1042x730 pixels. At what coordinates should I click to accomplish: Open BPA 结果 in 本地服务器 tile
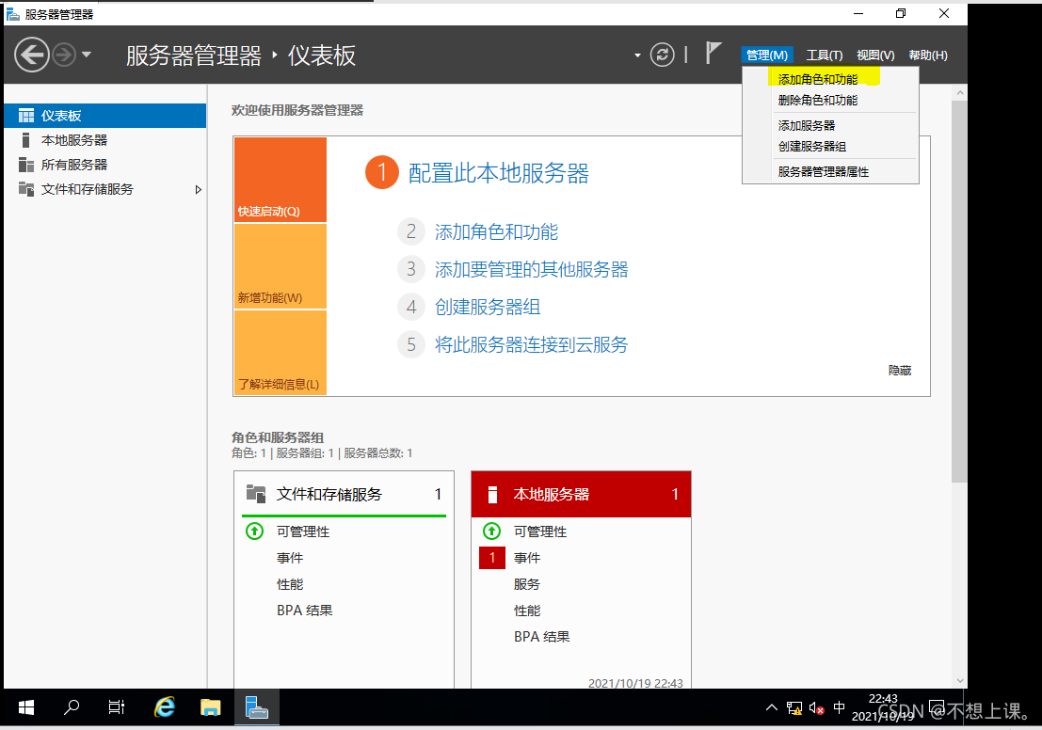541,636
